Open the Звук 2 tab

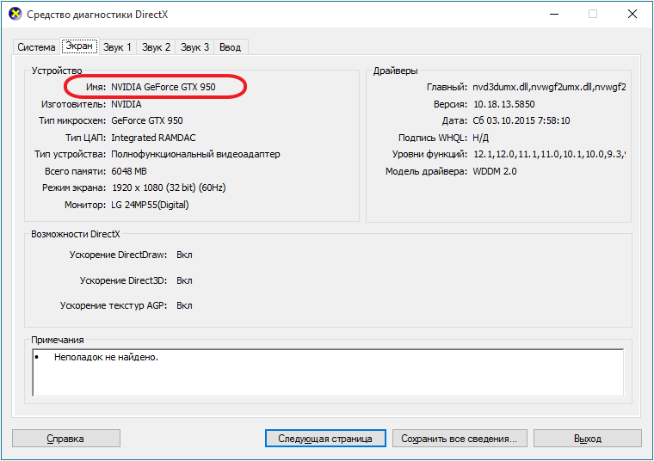[x=156, y=47]
